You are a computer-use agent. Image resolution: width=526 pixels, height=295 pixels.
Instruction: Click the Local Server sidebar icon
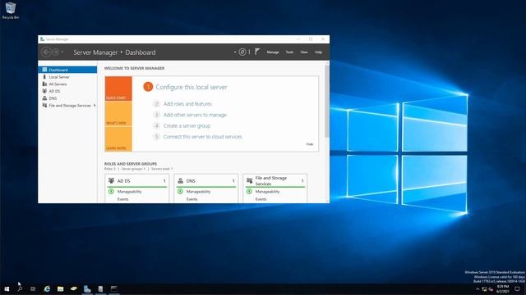44,76
